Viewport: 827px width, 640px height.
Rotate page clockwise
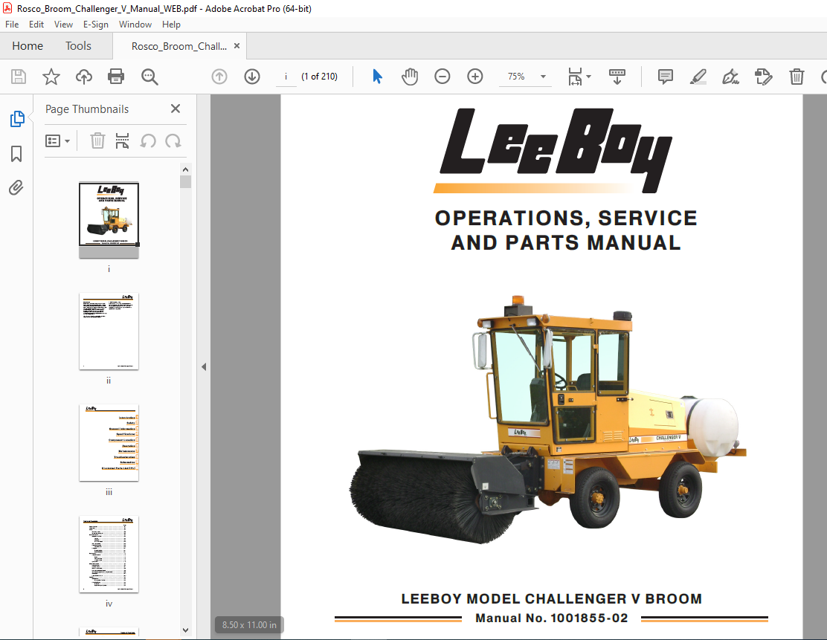pos(173,140)
